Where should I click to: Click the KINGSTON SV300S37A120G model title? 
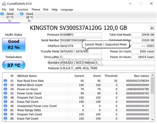[78, 28]
